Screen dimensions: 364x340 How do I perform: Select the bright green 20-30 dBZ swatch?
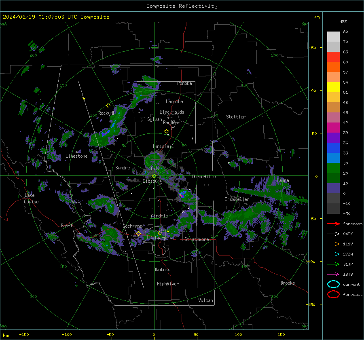pyautogui.click(x=333, y=168)
